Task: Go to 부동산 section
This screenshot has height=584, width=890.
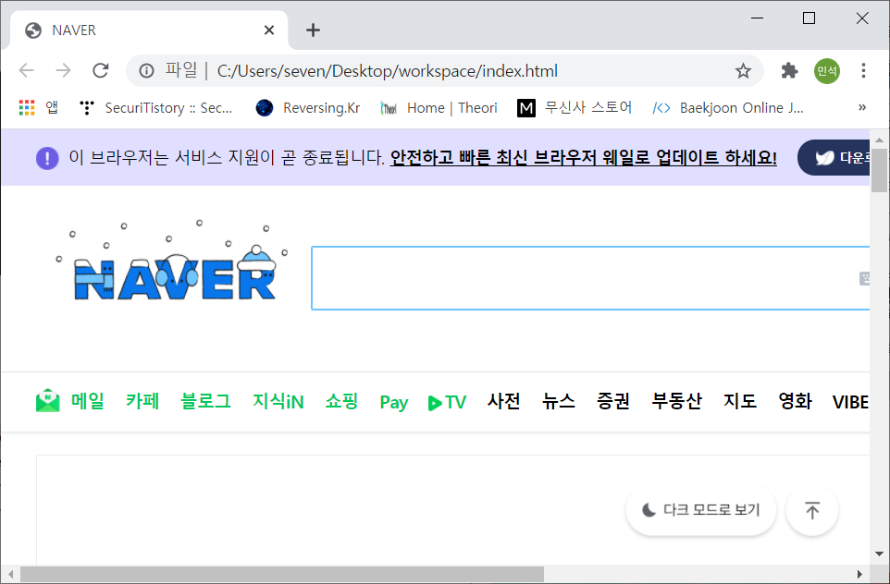Action: coord(676,401)
